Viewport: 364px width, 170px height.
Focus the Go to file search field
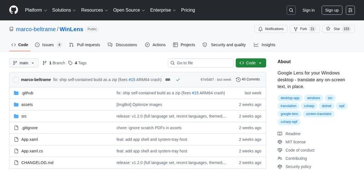tap(201, 63)
